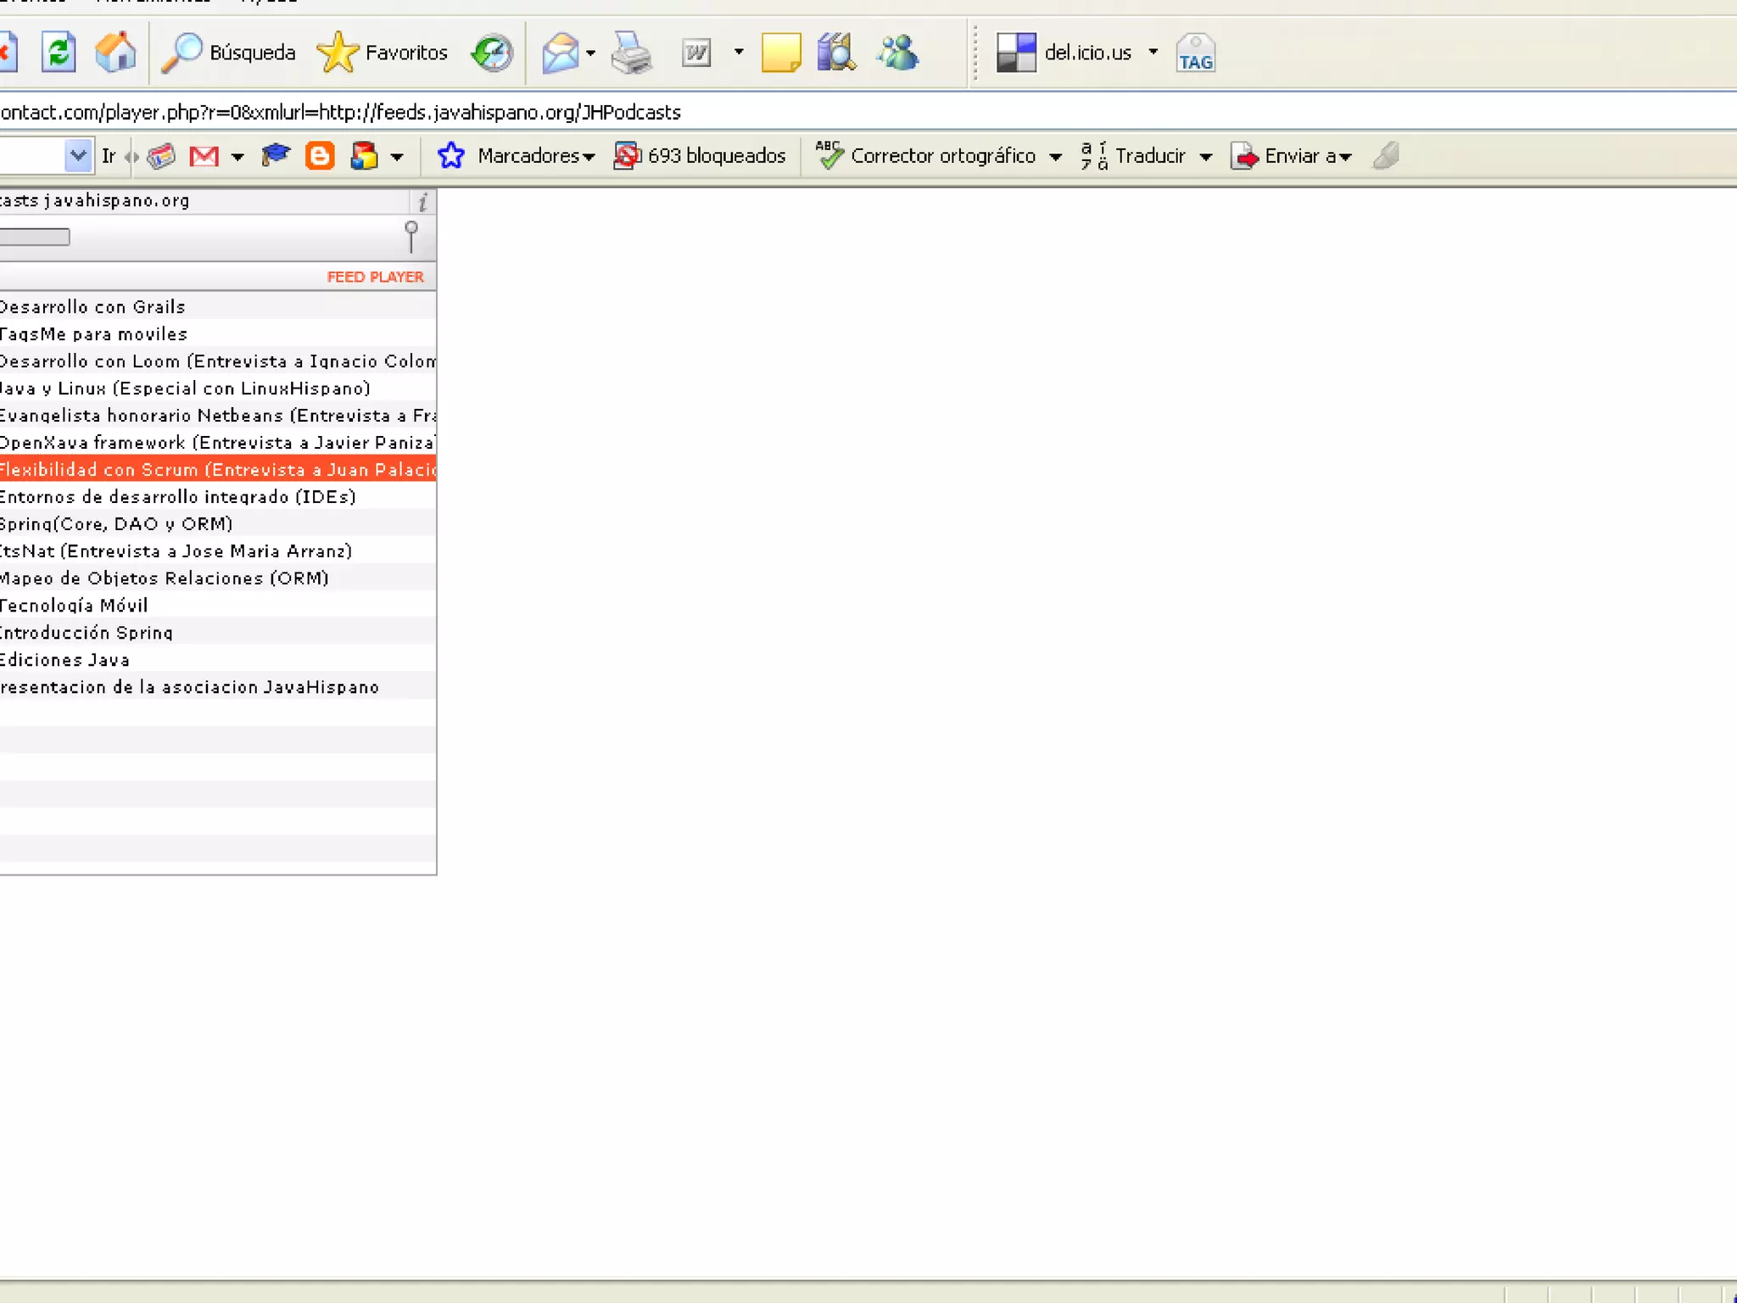Open the Google search box dropdown
The image size is (1737, 1303).
click(78, 156)
